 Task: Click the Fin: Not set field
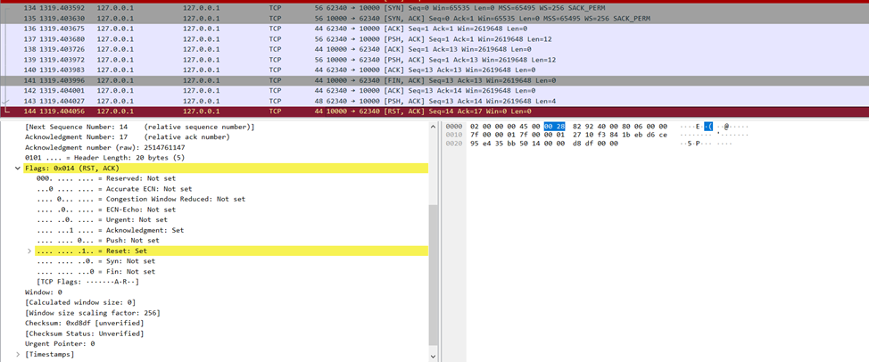coord(96,272)
